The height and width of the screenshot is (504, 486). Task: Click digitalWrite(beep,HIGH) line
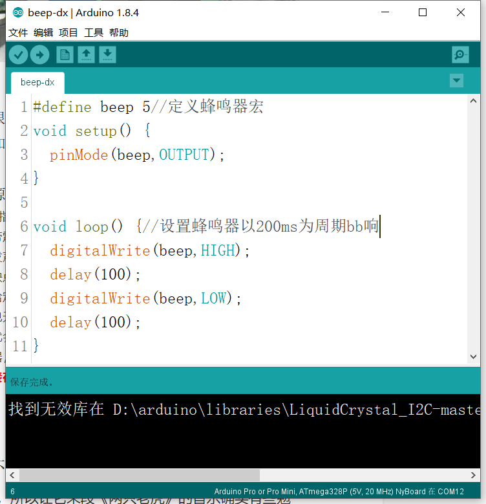(149, 251)
